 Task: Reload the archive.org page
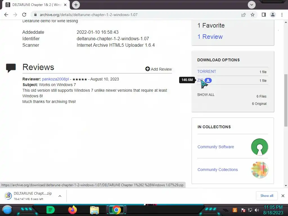24,15
